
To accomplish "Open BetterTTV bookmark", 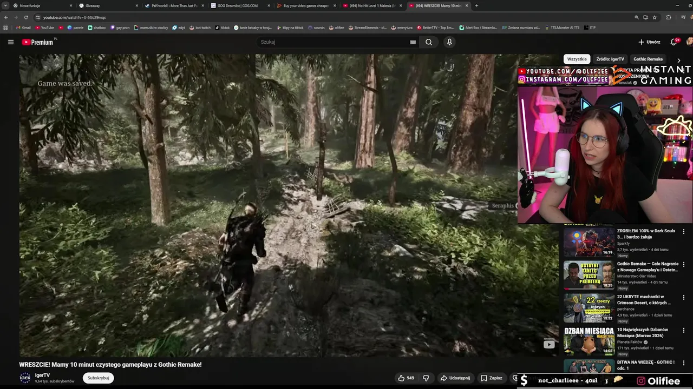I will click(435, 28).
